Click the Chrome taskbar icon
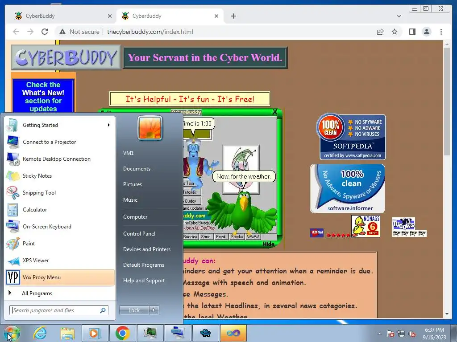457x342 pixels. pos(122,333)
